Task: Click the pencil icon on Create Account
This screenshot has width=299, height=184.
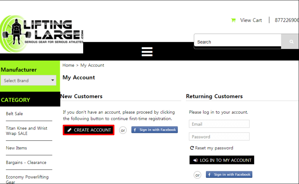Action: pyautogui.click(x=69, y=130)
